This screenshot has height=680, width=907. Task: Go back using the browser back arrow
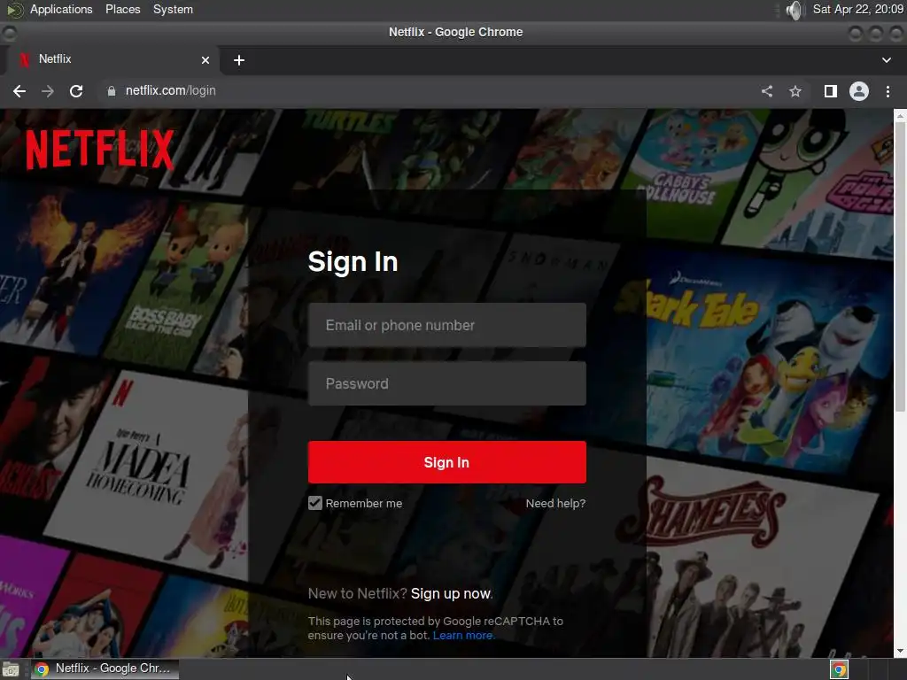tap(19, 91)
